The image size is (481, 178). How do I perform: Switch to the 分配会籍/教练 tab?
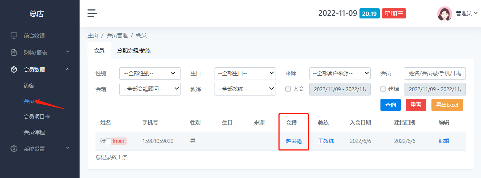(134, 51)
